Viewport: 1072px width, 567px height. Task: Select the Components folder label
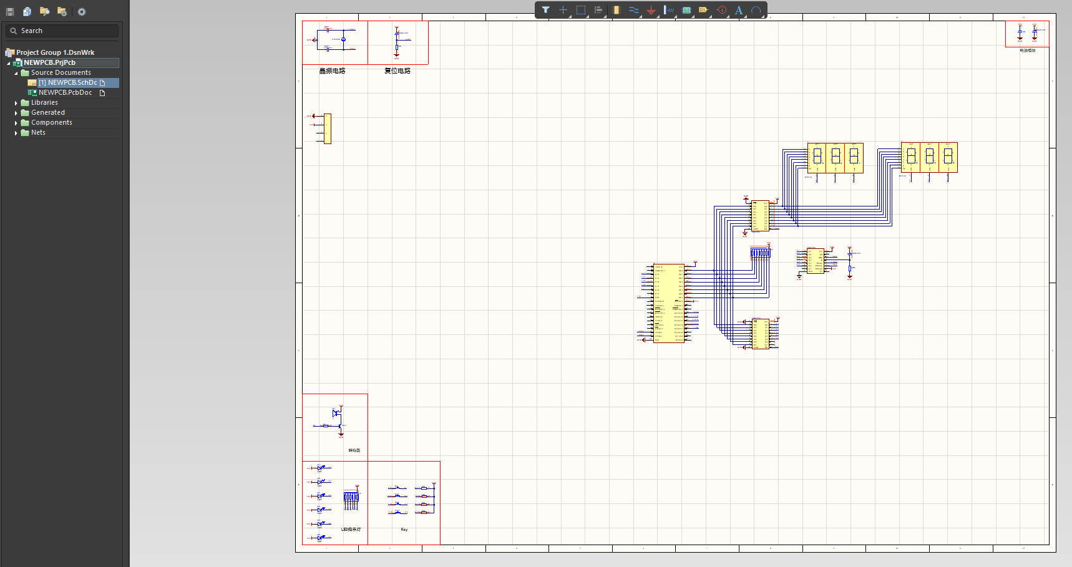(52, 122)
